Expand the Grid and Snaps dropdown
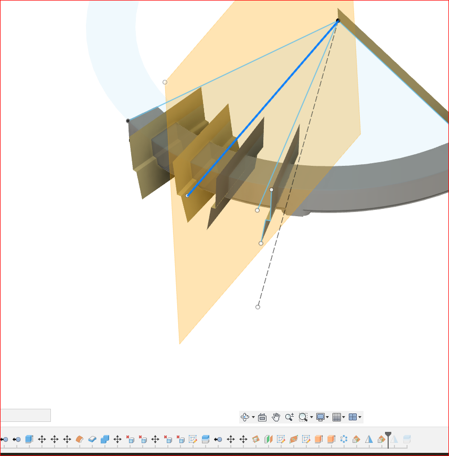 pyautogui.click(x=343, y=417)
